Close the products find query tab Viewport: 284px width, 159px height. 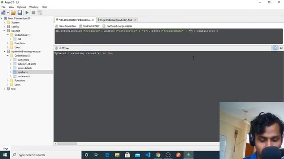click(135, 20)
